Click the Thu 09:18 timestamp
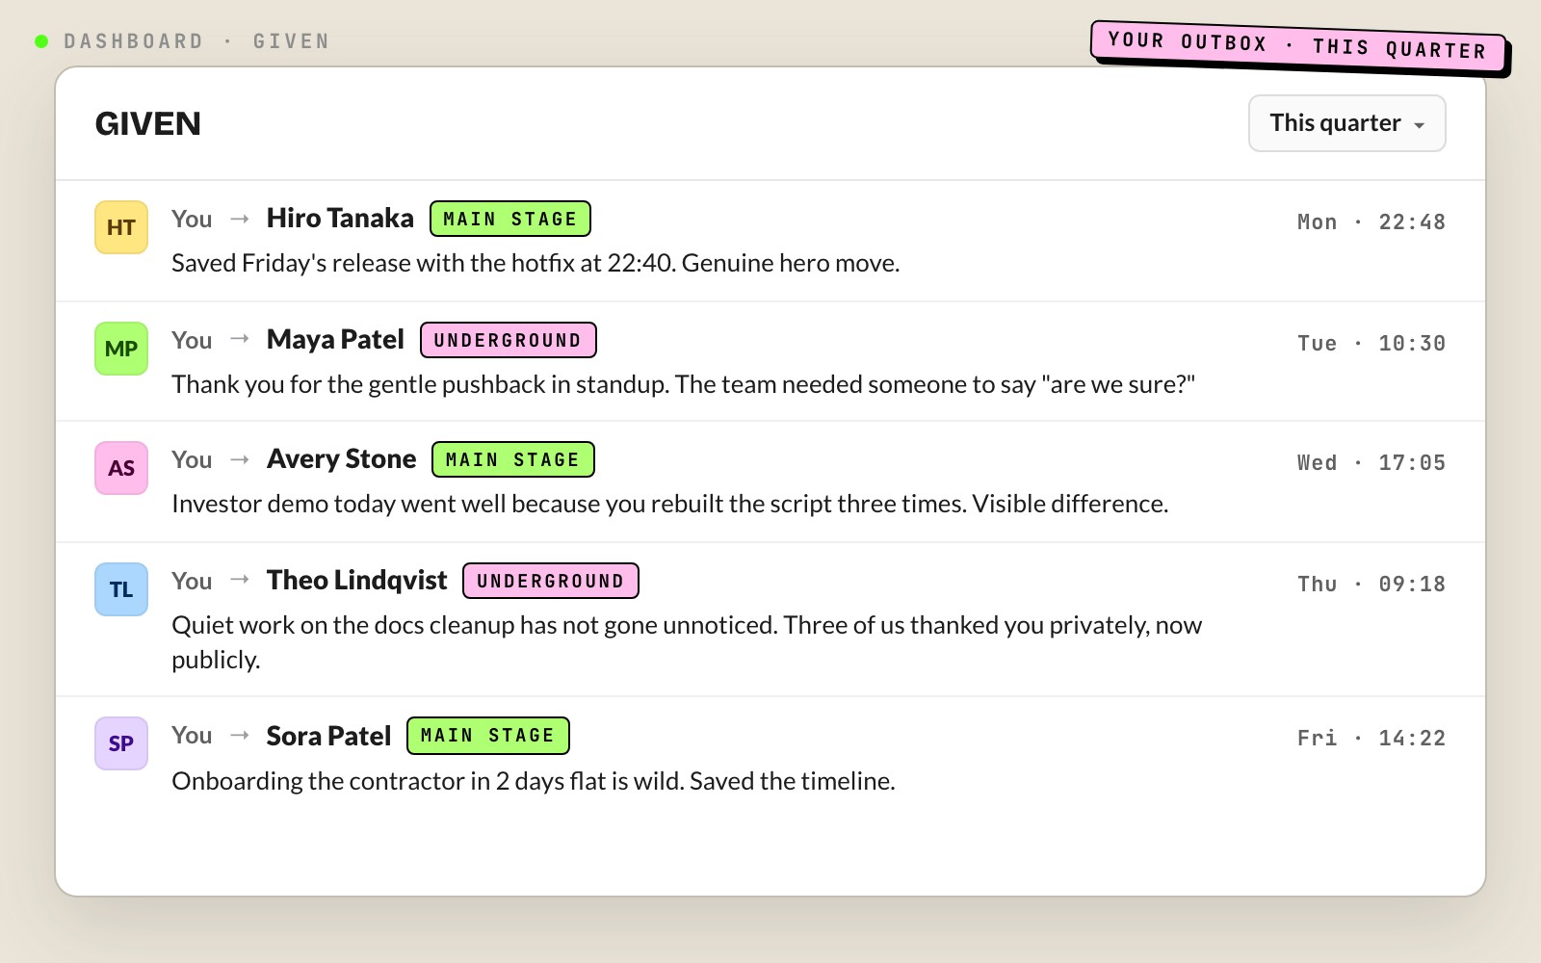The height and width of the screenshot is (963, 1541). click(1371, 585)
